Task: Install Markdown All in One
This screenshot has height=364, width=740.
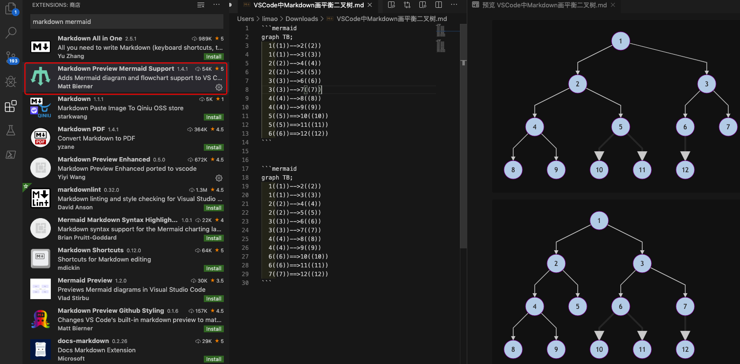Action: click(x=214, y=57)
